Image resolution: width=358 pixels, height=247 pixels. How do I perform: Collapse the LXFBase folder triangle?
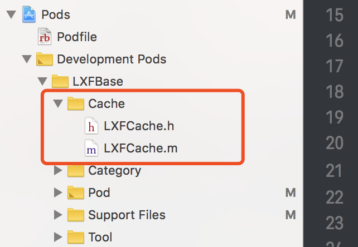pyautogui.click(x=42, y=81)
